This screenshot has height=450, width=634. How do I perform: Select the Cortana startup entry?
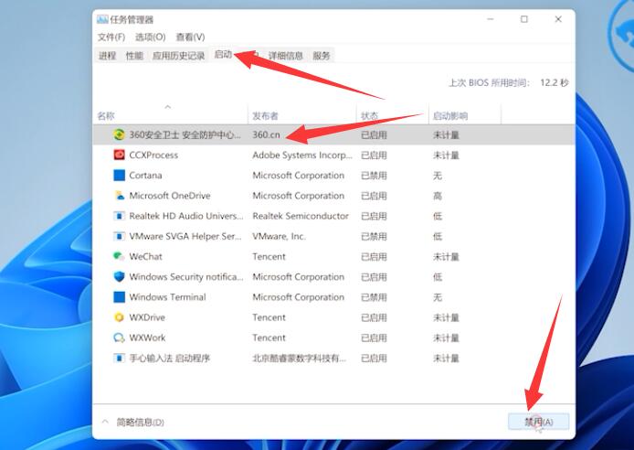(x=333, y=176)
